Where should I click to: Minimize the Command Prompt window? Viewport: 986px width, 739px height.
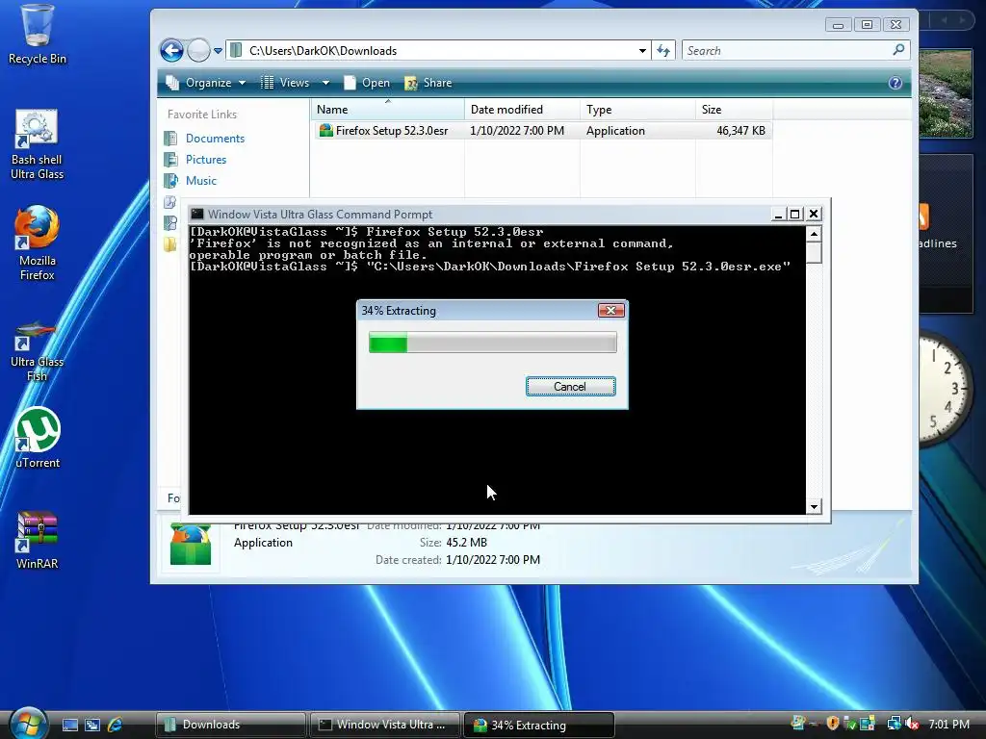pos(778,215)
